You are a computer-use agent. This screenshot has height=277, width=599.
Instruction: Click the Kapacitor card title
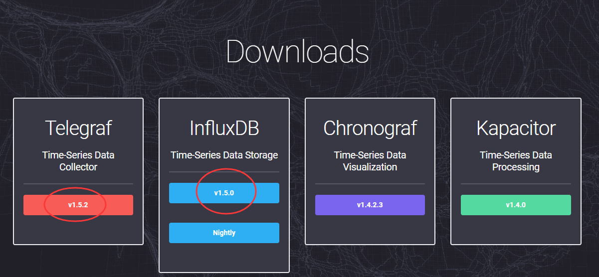(516, 128)
